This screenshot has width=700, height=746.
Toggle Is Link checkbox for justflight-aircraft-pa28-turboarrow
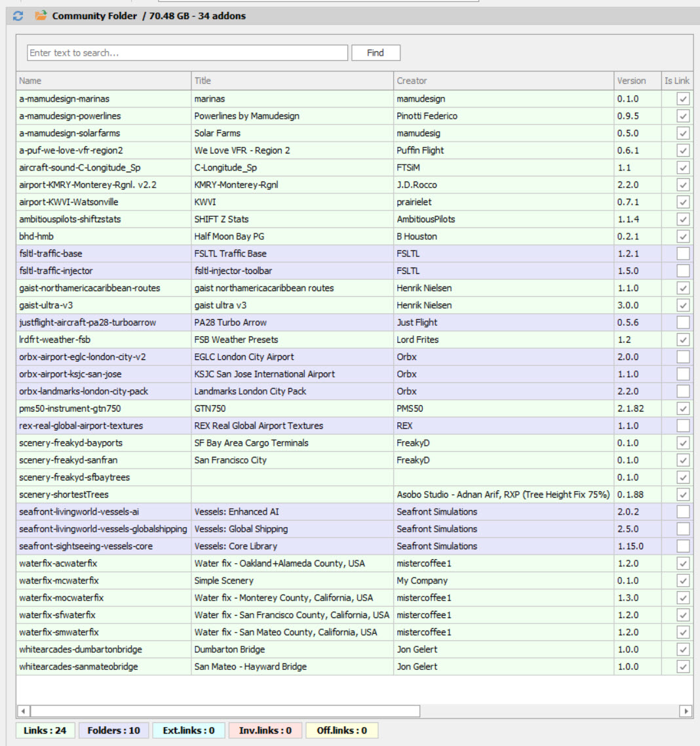coord(683,323)
